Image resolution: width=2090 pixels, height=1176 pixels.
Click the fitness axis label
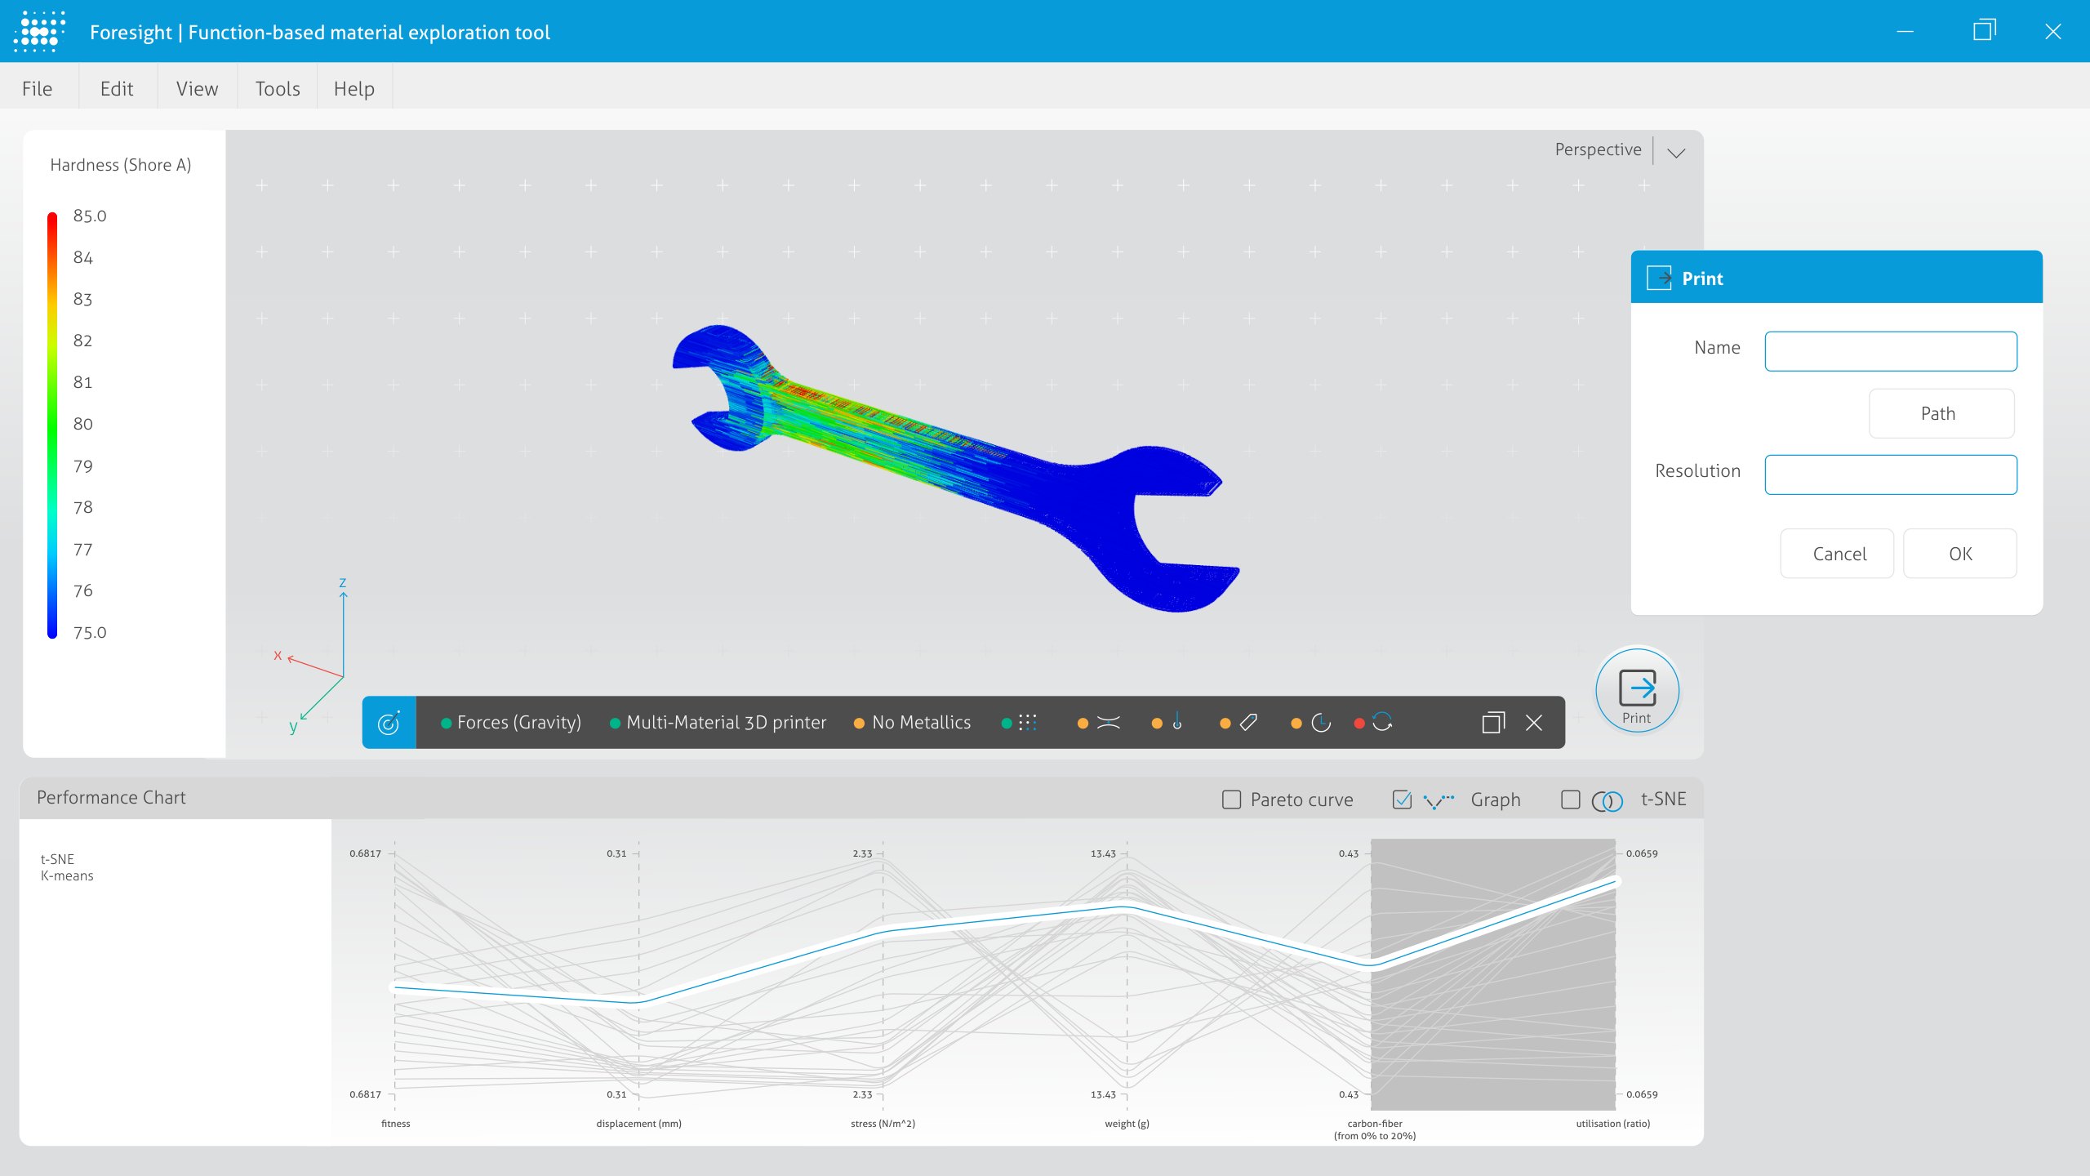[x=396, y=1124]
